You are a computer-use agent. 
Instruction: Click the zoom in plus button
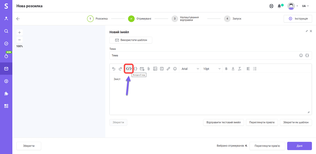pos(20,32)
